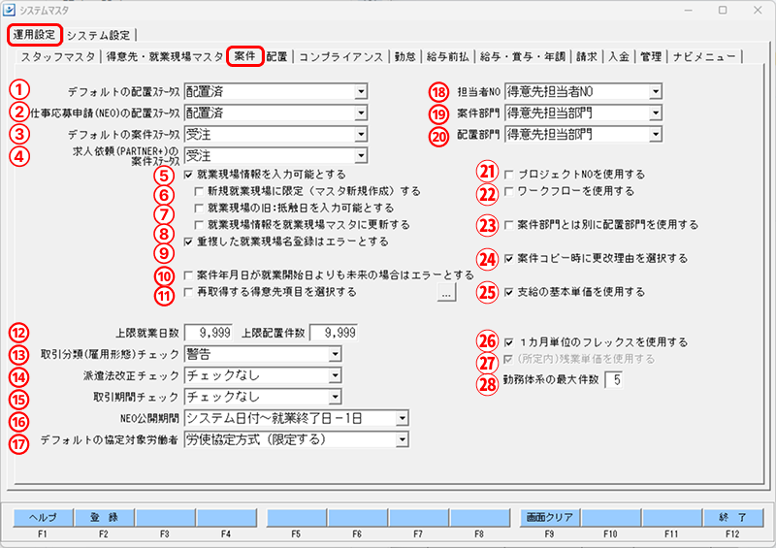Viewport: 776px width, 548px height.
Task: Uncheck 重複した就業現場名登録はエラーとする
Action: click(188, 242)
